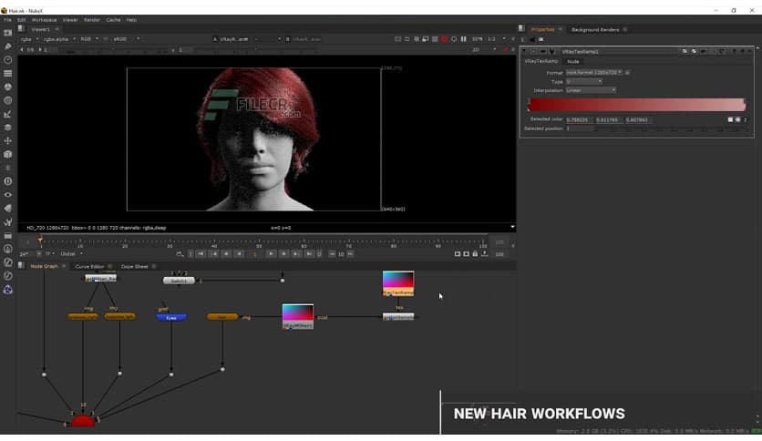The height and width of the screenshot is (441, 762).
Task: Open the Cache menu
Action: (x=113, y=20)
